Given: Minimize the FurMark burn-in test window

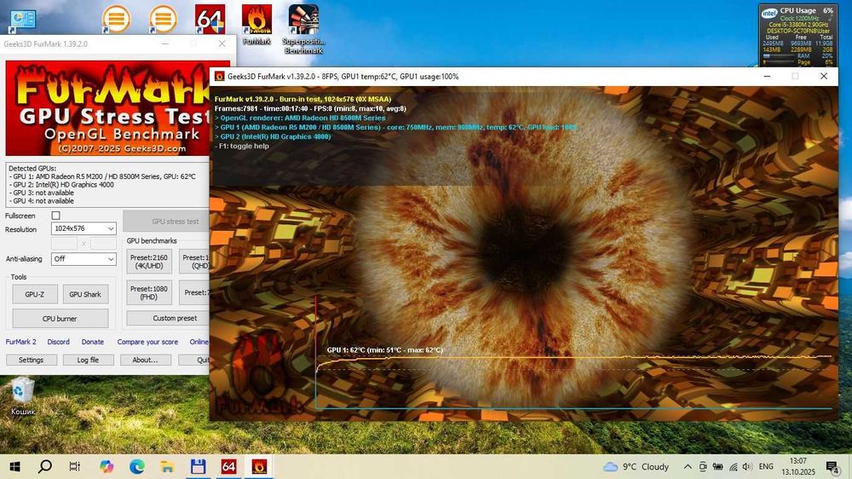Looking at the screenshot, I should tap(767, 77).
